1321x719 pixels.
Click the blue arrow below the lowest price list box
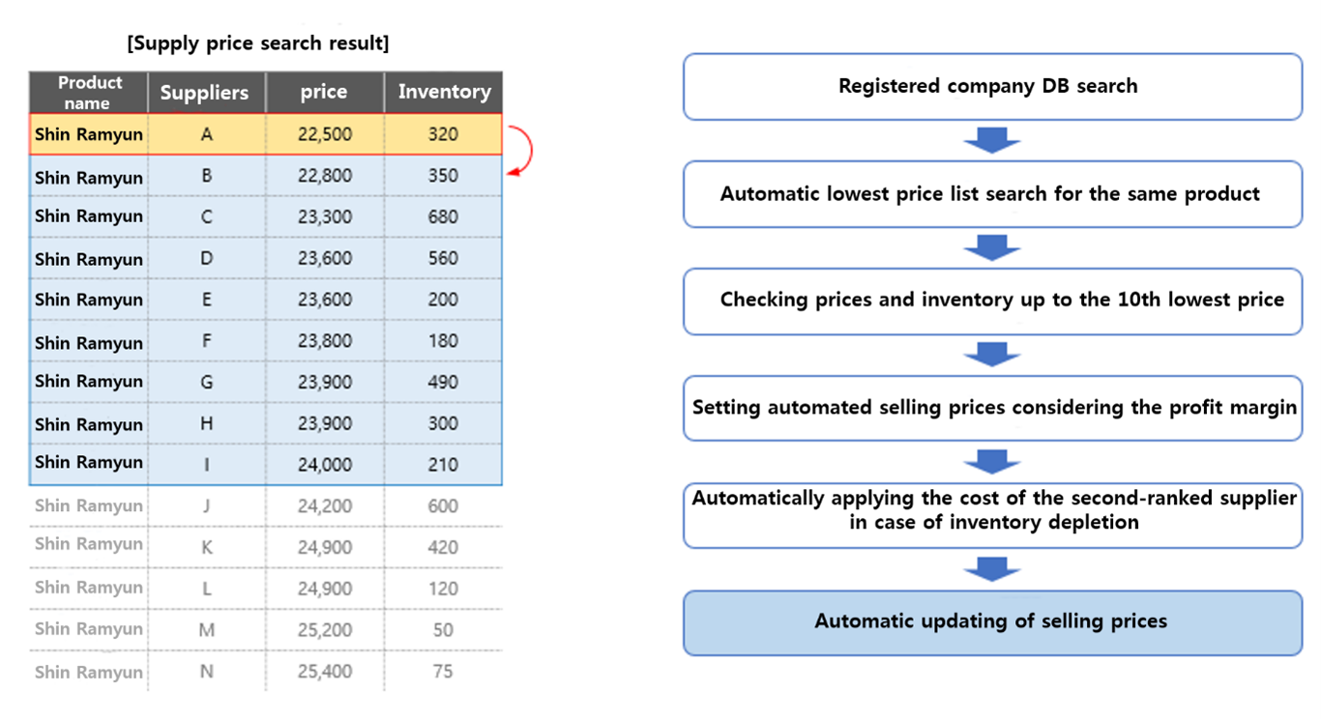[992, 247]
